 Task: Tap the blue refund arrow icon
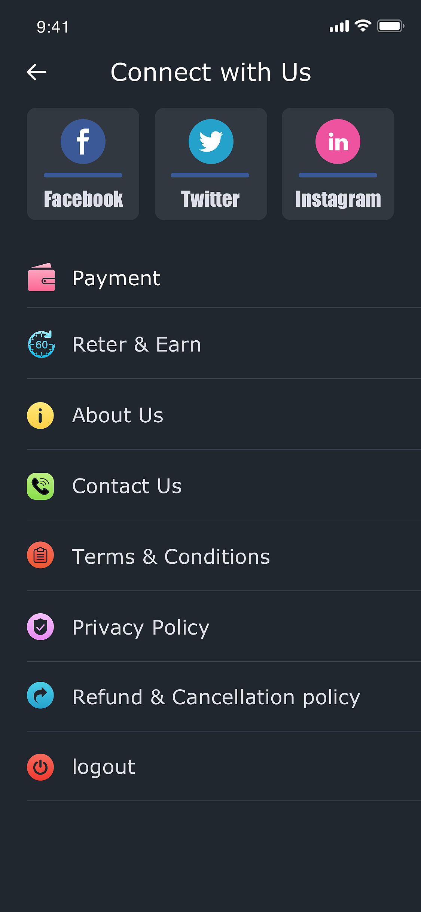(x=40, y=695)
